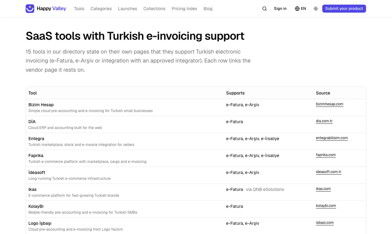Click the Sign in button

(x=280, y=9)
